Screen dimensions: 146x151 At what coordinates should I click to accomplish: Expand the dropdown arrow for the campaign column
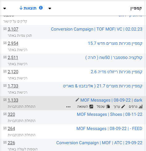[x=50, y=8]
